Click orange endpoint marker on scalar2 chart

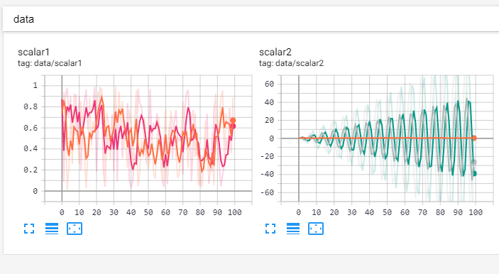click(474, 138)
